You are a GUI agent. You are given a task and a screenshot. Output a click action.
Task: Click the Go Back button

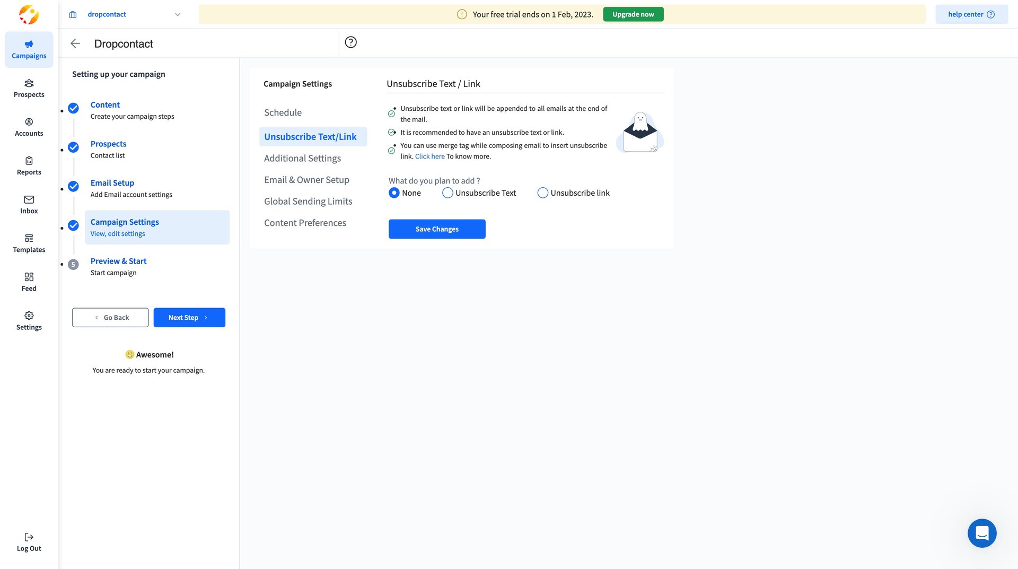tap(110, 318)
